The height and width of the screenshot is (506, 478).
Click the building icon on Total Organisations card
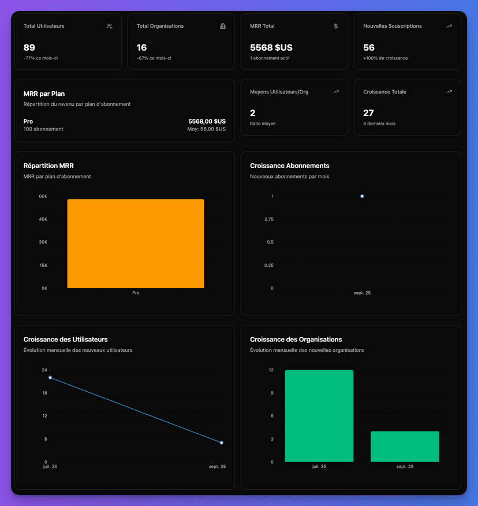pyautogui.click(x=222, y=26)
